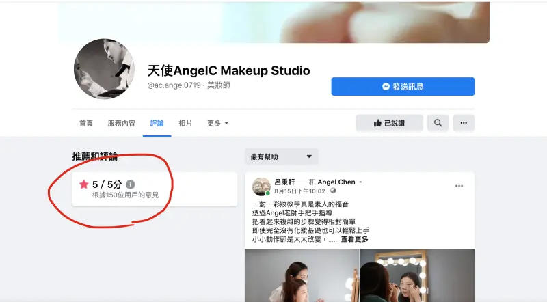
Task: Click the page cover photo
Action: pyautogui.click(x=273, y=22)
